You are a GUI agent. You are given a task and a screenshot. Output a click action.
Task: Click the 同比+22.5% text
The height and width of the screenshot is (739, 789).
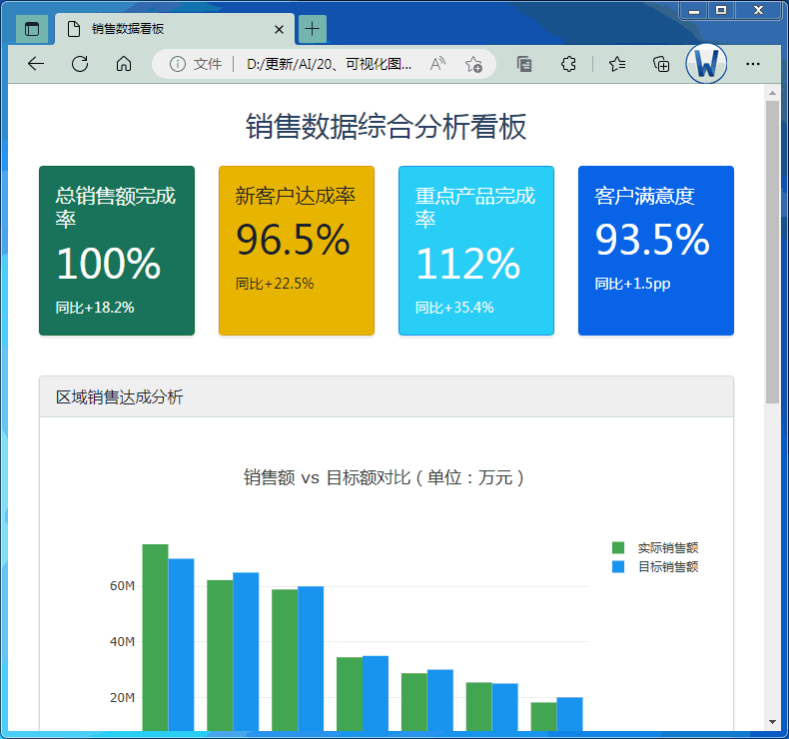tap(275, 284)
